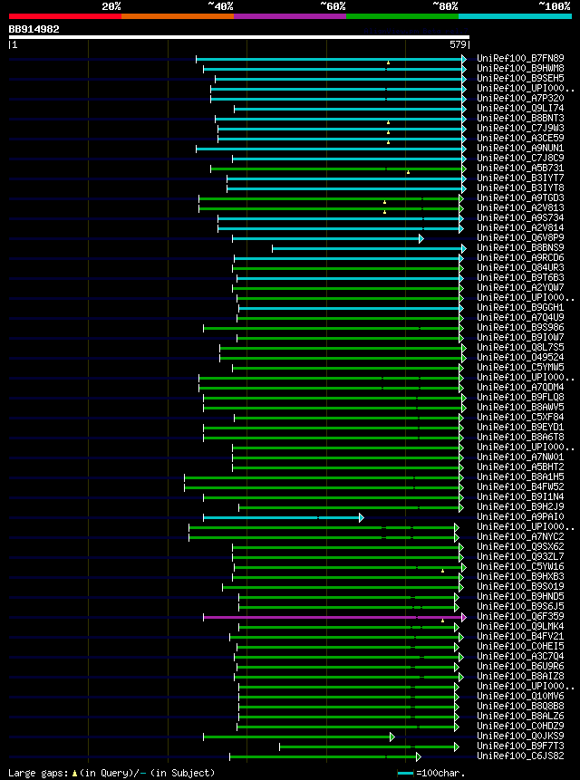Select the UniRef100_B3IYT7 label
This screenshot has width=580, height=780.
pos(520,178)
